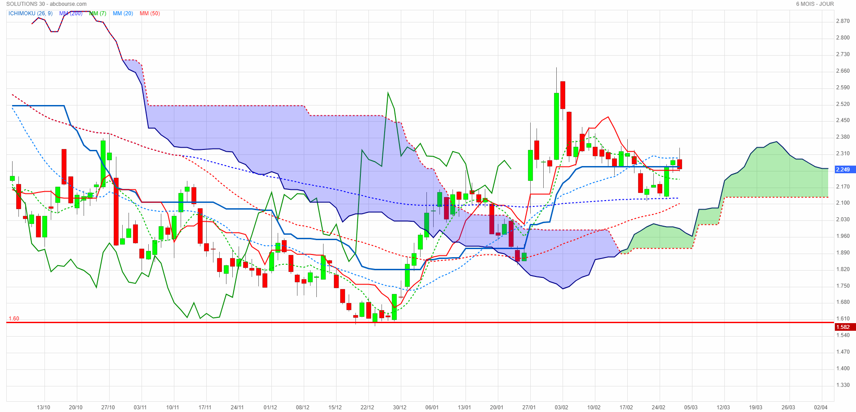
Task: Click the 03/02 date axis label
Action: [x=562, y=408]
